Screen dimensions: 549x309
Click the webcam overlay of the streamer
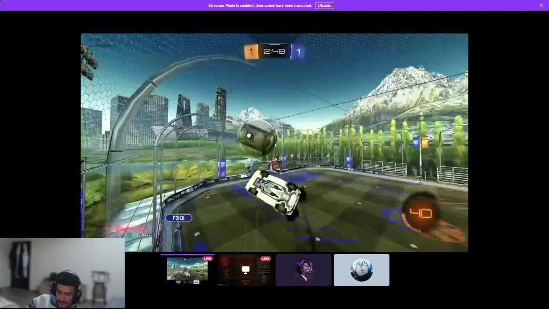coord(62,273)
